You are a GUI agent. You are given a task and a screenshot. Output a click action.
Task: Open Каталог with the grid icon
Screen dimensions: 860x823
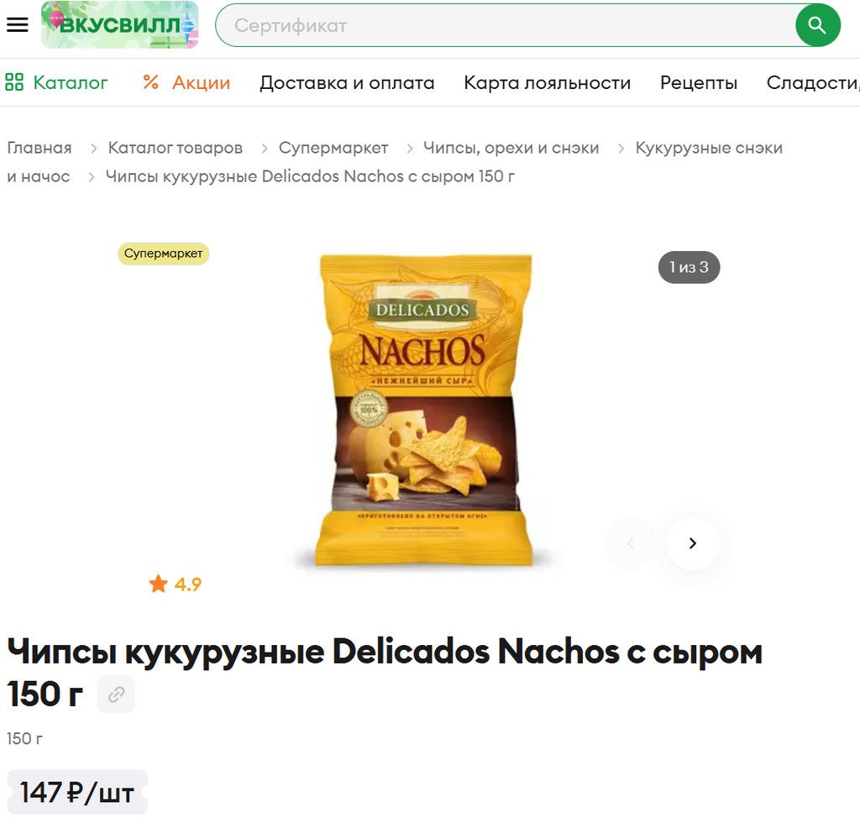point(56,82)
